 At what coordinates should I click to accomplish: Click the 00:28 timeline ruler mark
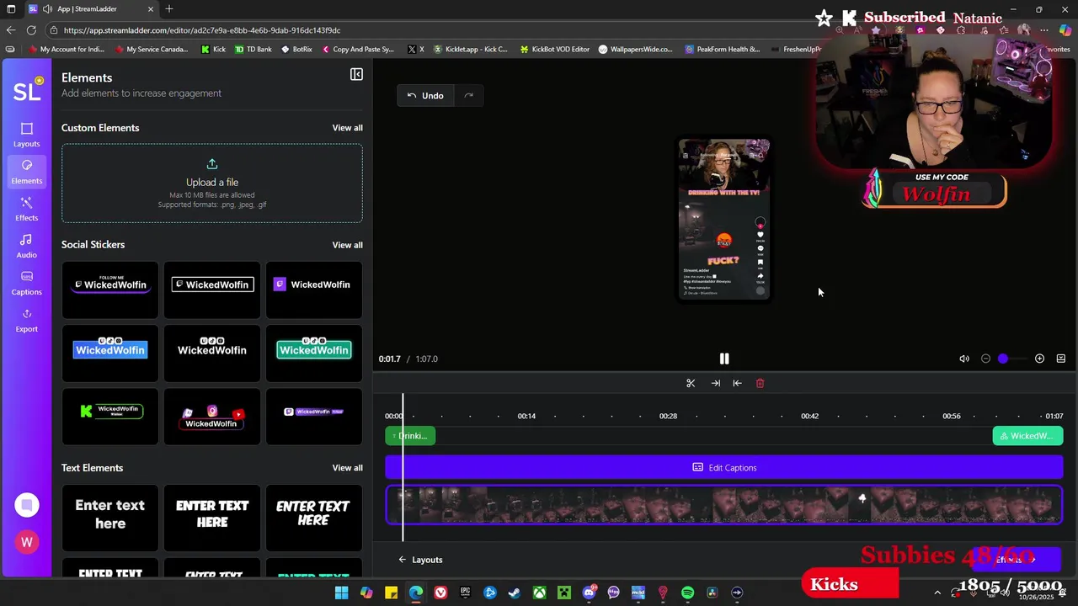668,416
